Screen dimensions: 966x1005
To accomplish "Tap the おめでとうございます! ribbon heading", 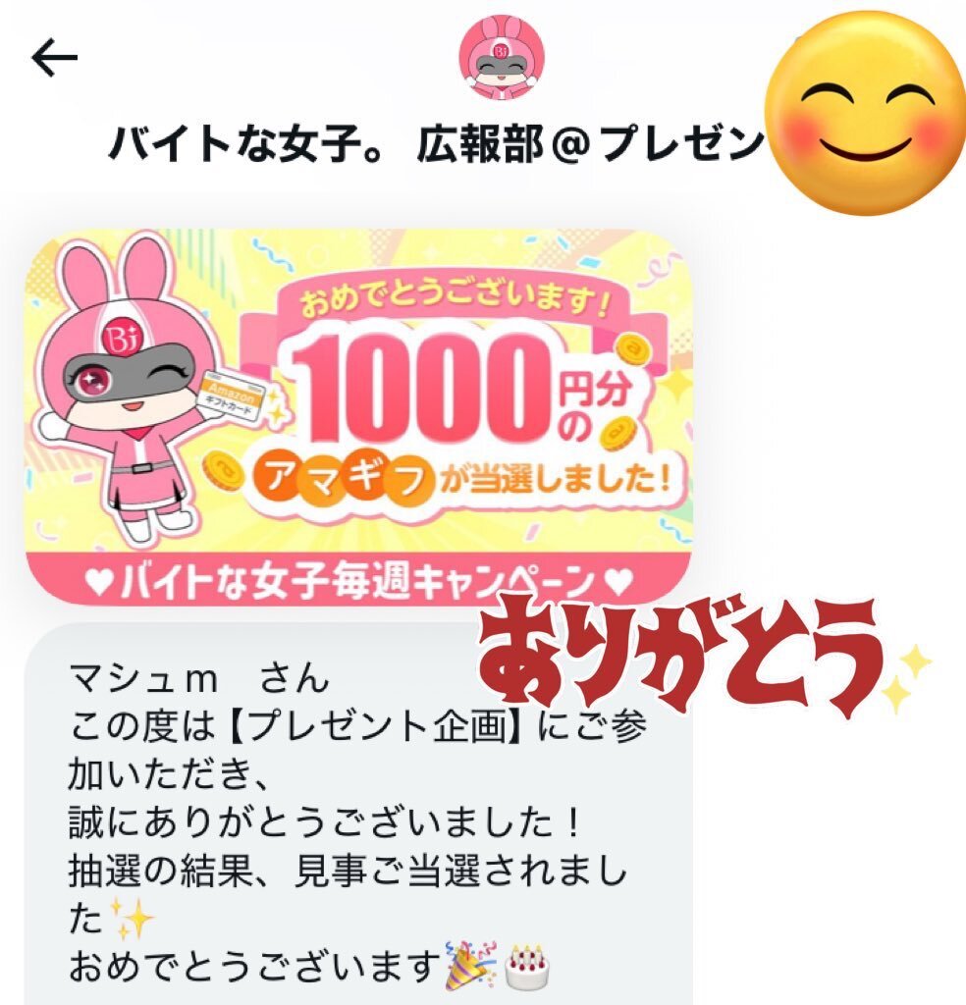I will point(454,301).
